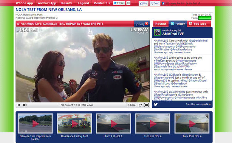Click the reply link on the first tweet
The width and height of the screenshot is (232, 143).
click(171, 53)
